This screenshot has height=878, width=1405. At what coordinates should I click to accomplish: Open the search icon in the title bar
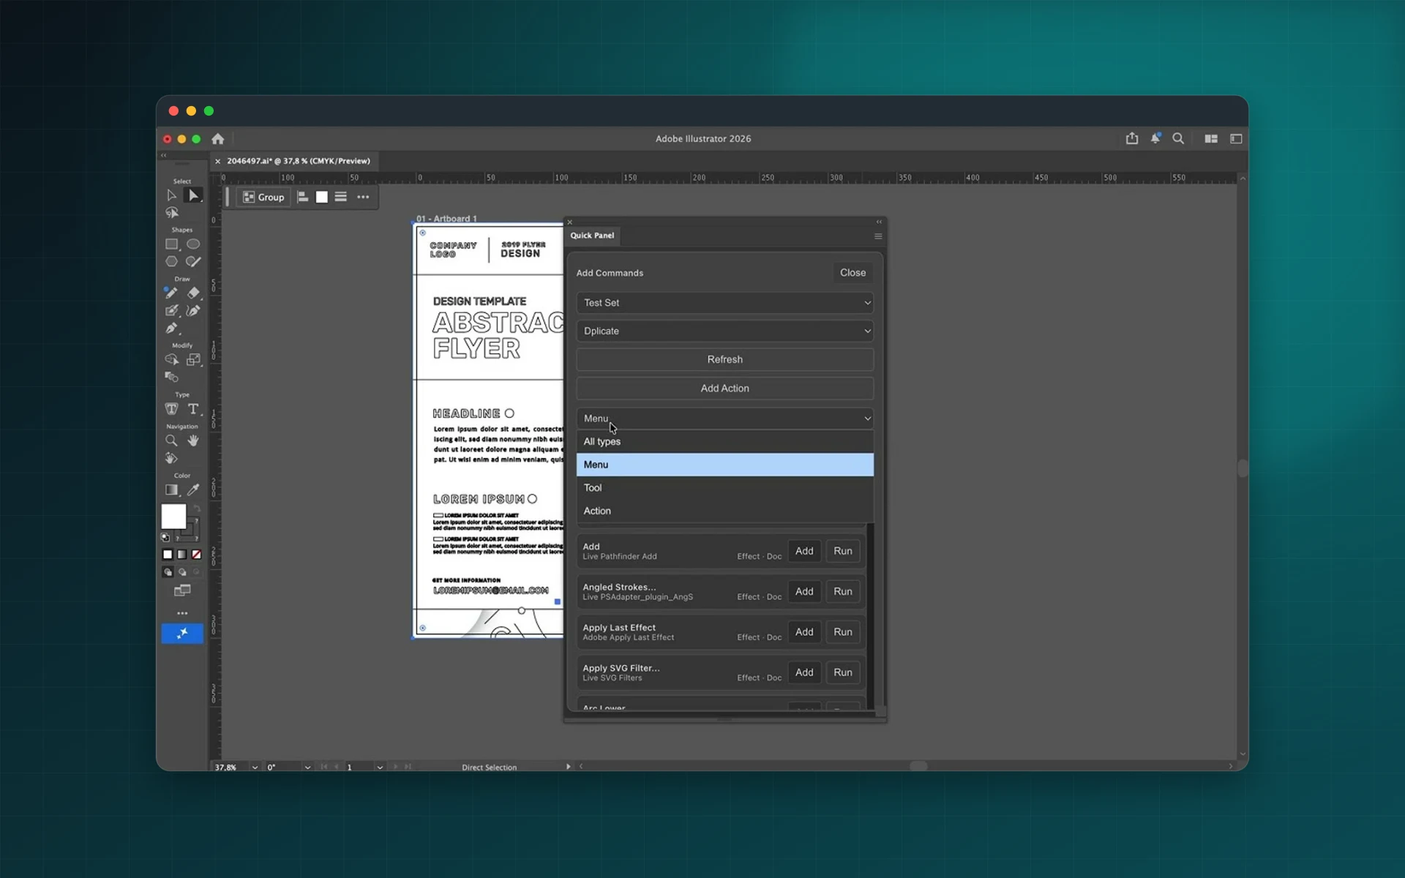pyautogui.click(x=1178, y=138)
